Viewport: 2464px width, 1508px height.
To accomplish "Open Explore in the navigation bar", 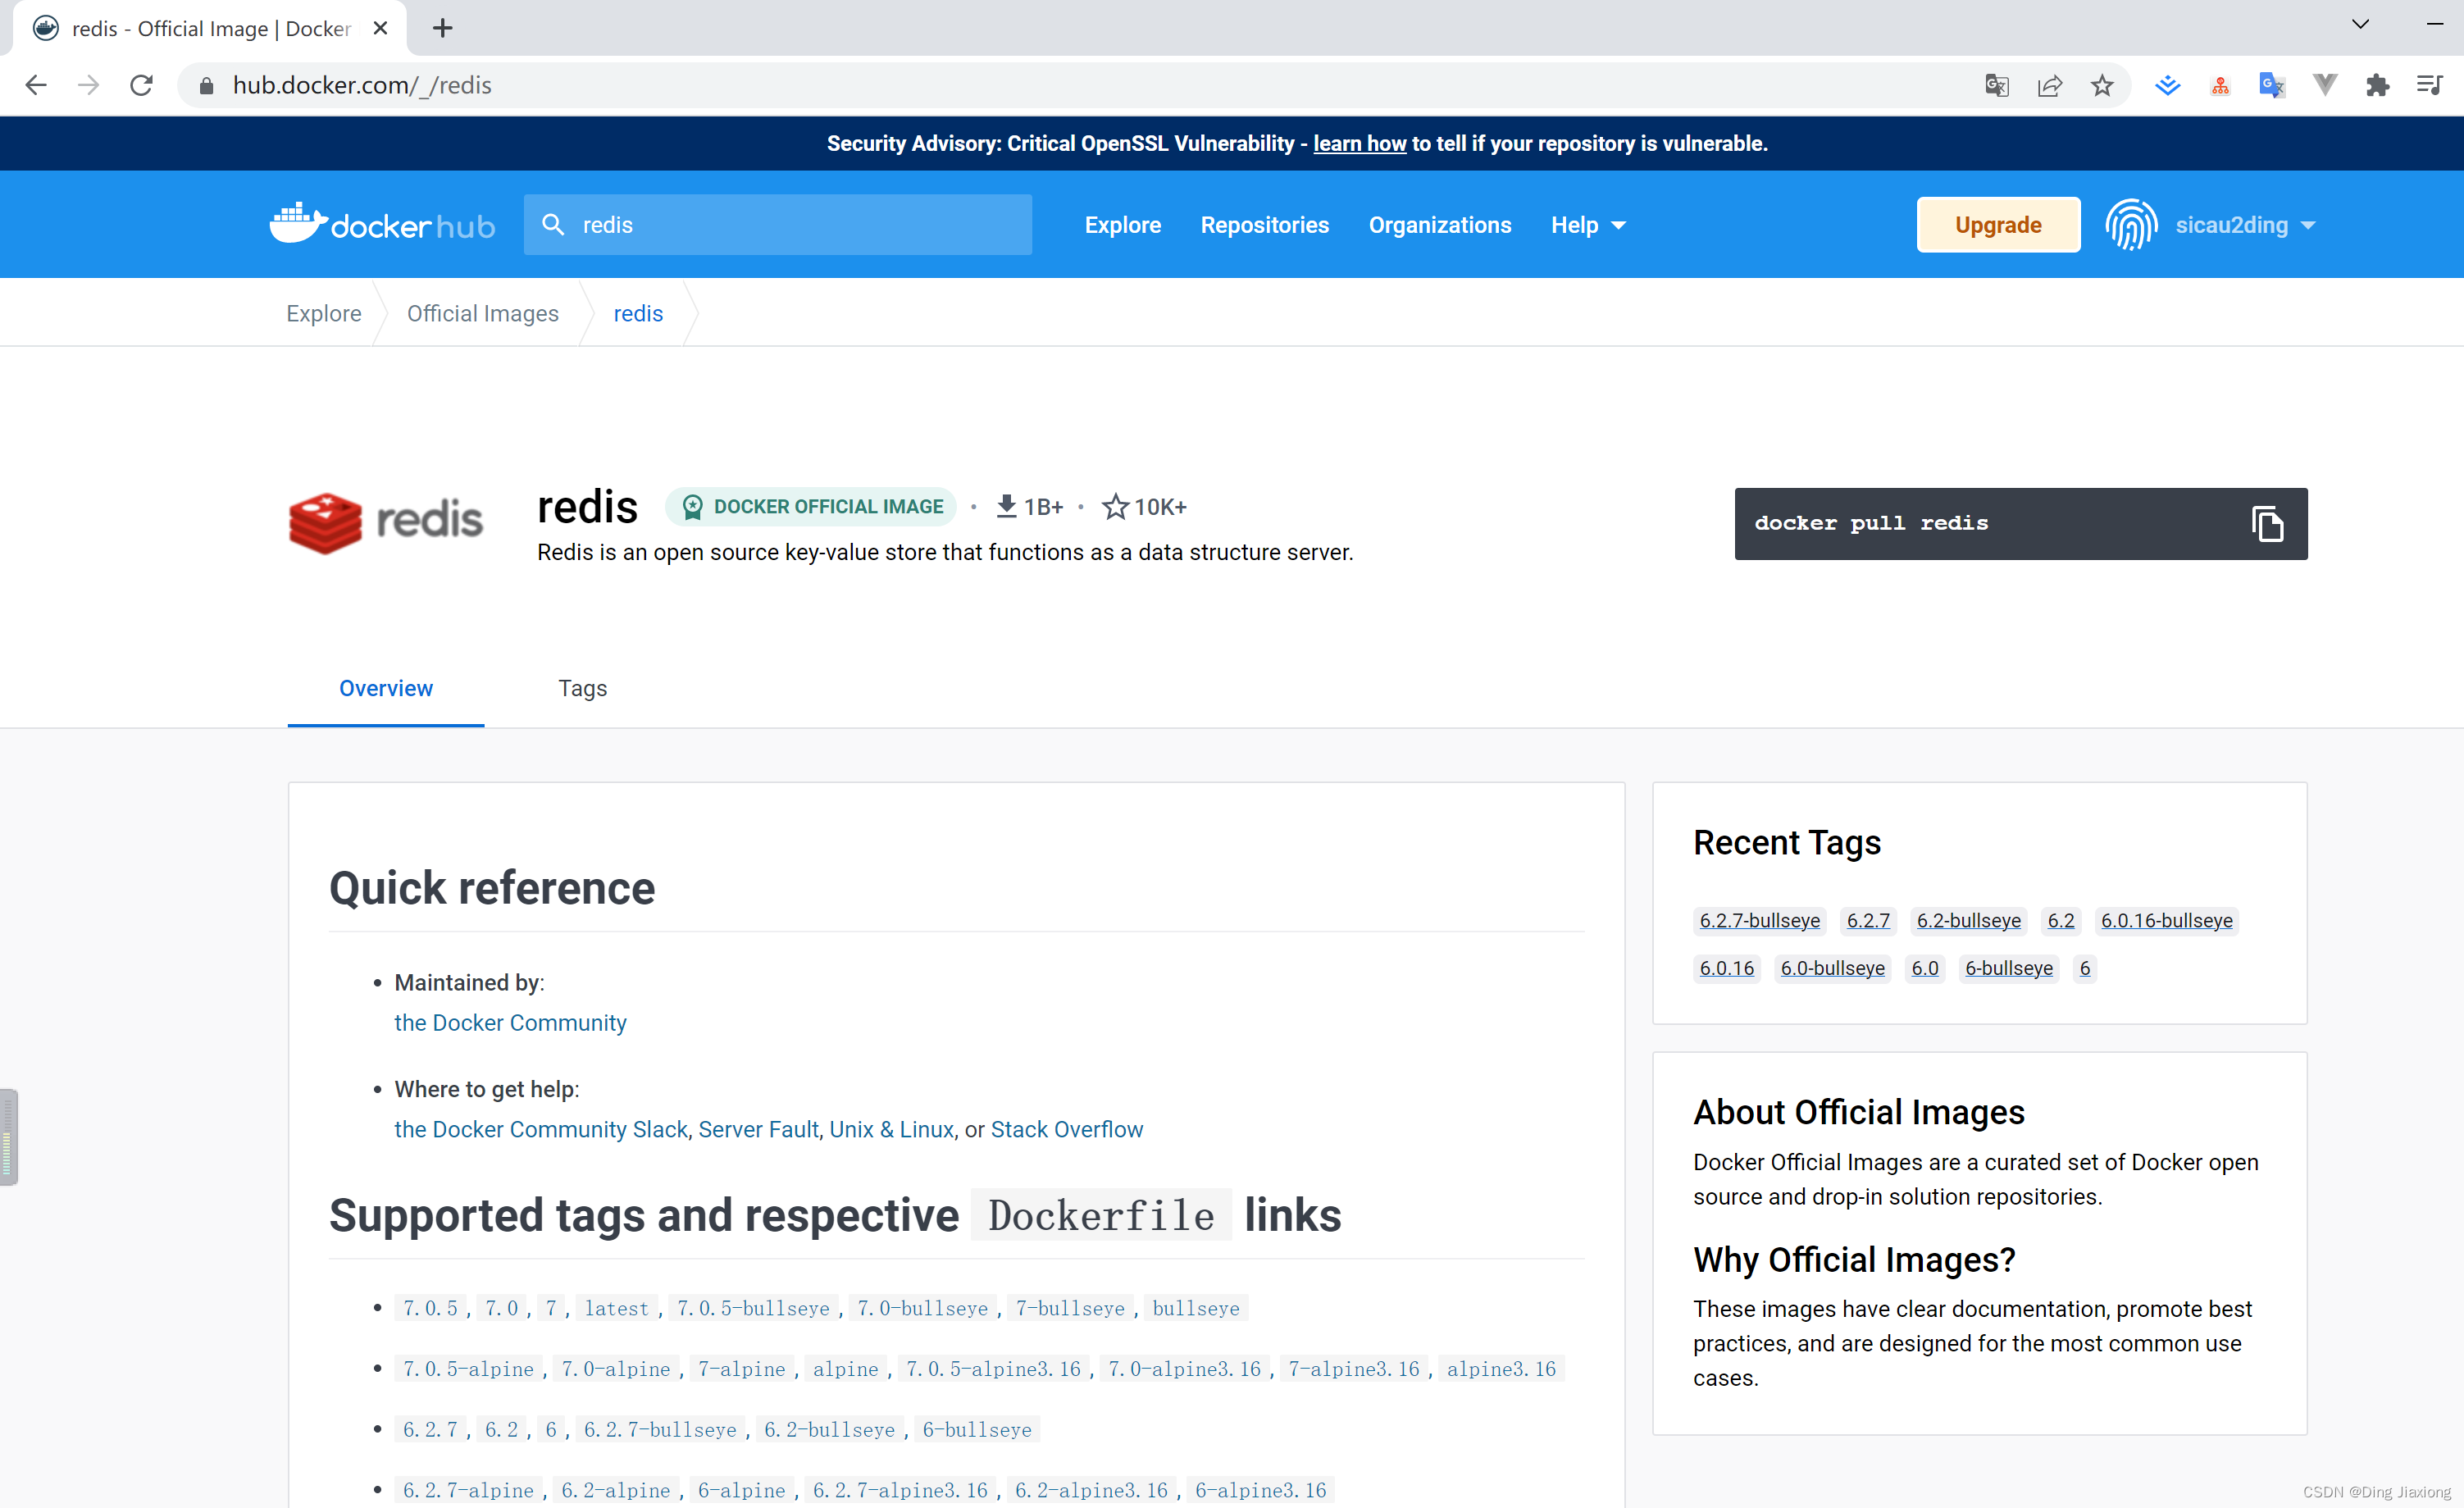I will tap(1122, 225).
